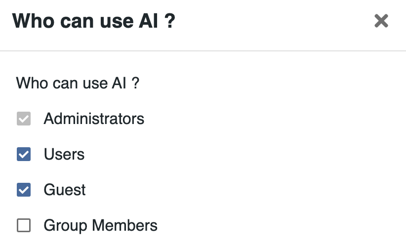The width and height of the screenshot is (406, 249).
Task: Click the greyed-out Administrators checkbox
Action: (x=24, y=119)
